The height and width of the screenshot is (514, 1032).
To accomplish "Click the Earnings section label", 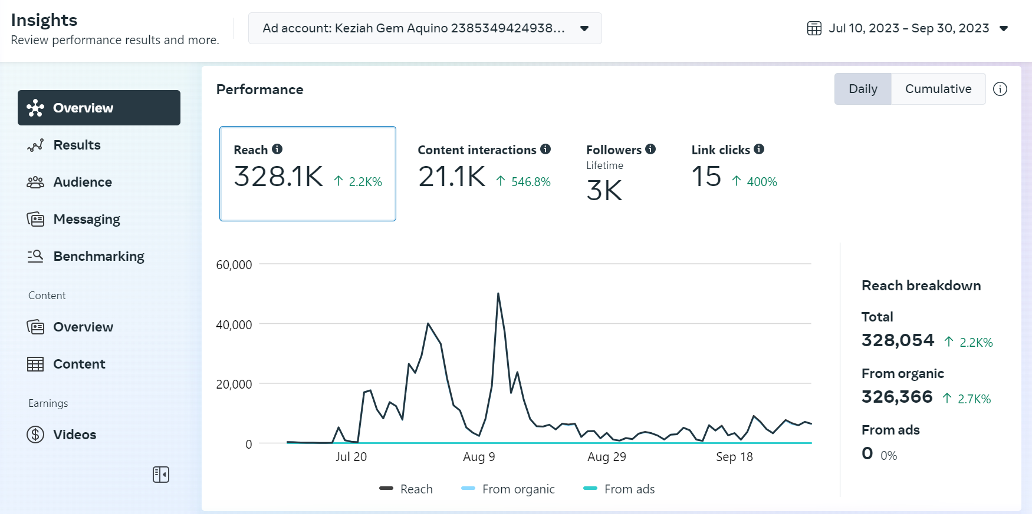I will pos(48,403).
